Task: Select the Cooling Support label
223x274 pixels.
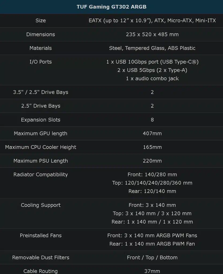Action: [41, 205]
